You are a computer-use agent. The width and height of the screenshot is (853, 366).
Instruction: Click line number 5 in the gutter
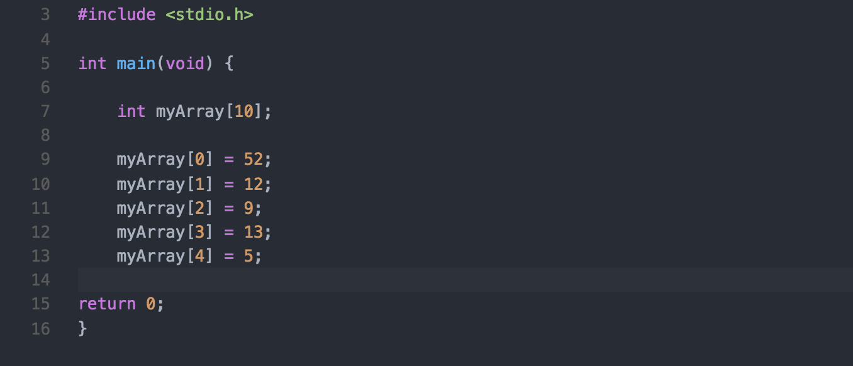45,64
